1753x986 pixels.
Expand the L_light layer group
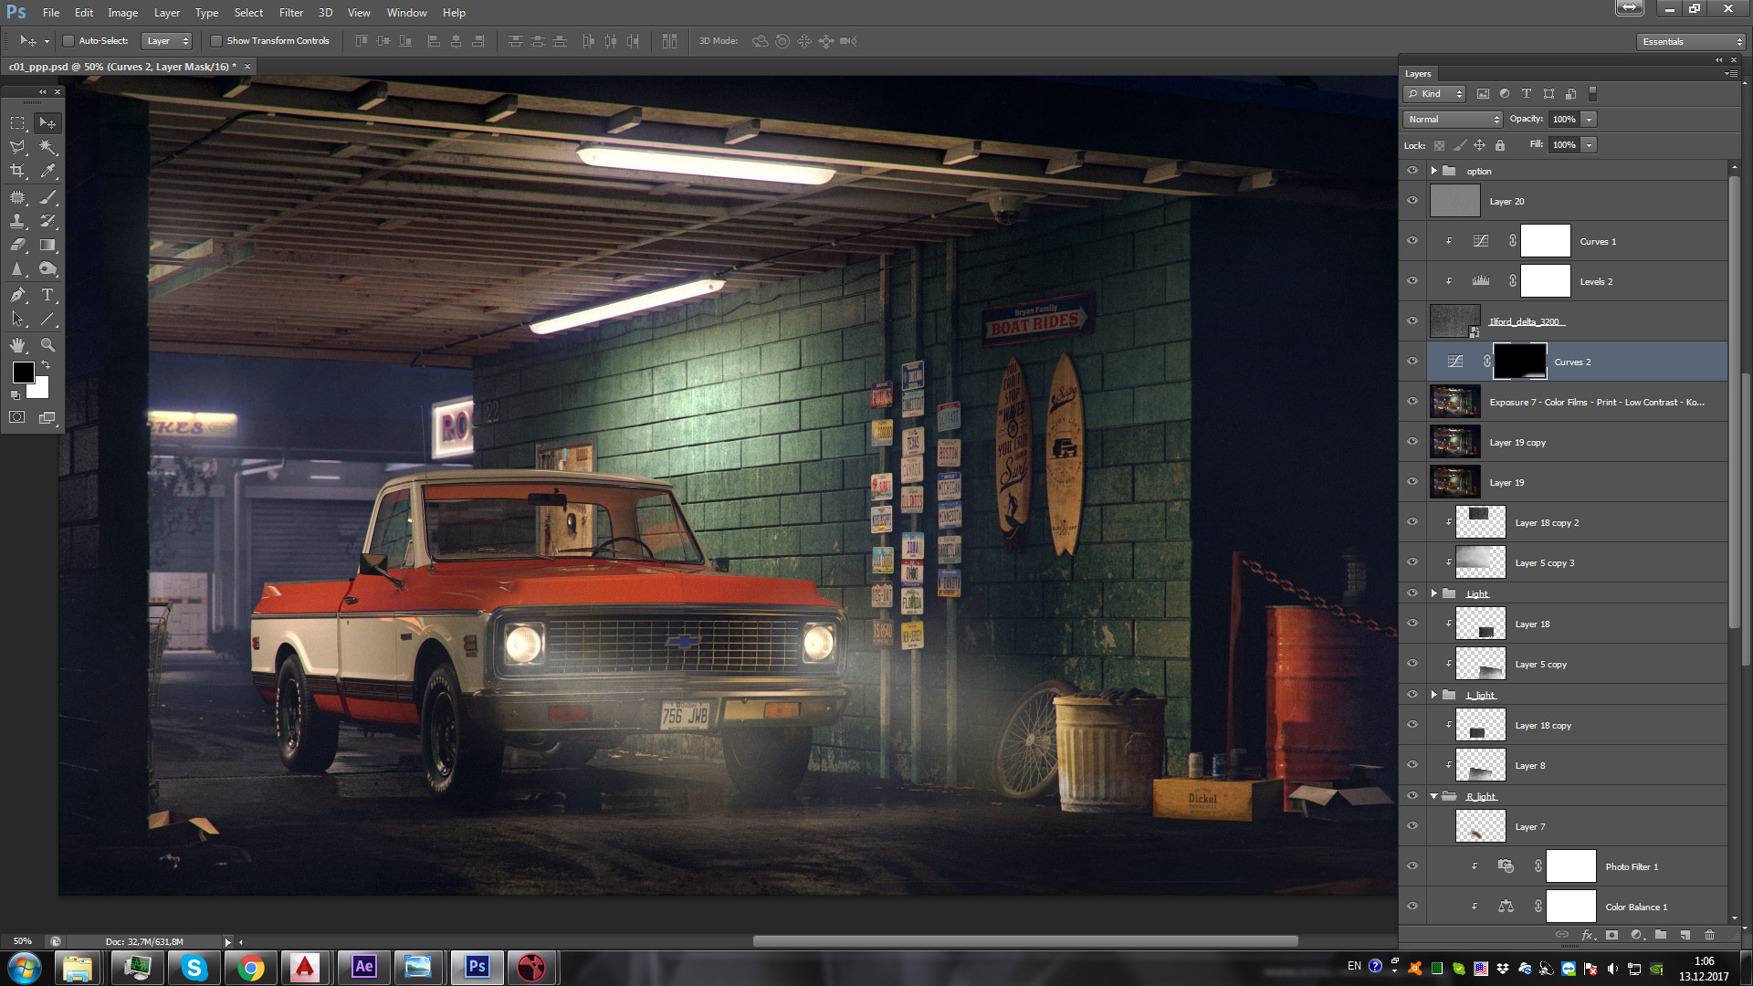coord(1434,695)
